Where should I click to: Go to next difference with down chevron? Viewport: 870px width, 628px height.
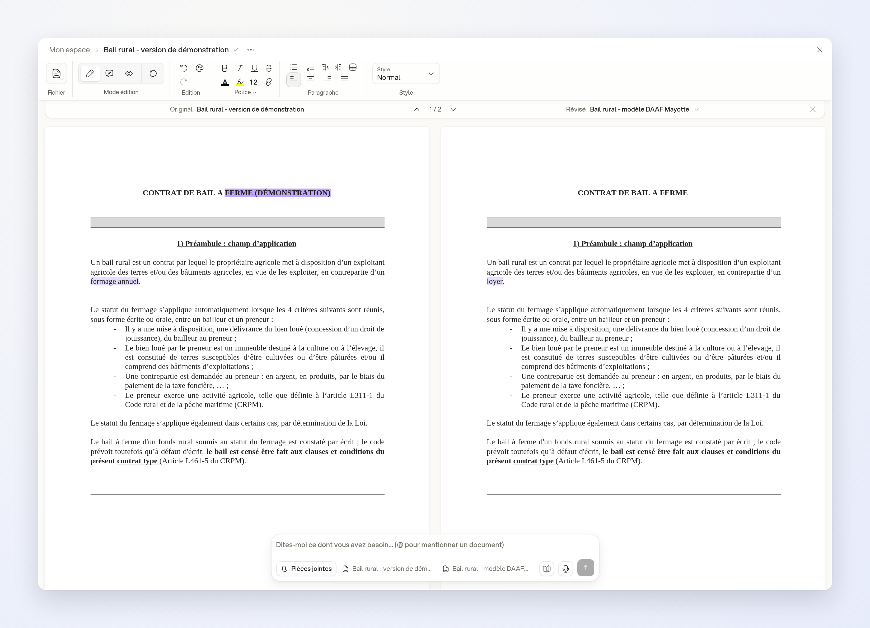453,109
